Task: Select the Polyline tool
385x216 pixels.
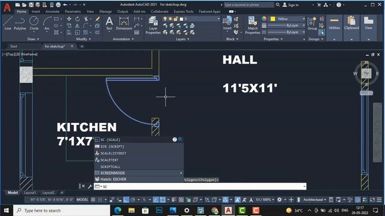Action: [20, 23]
